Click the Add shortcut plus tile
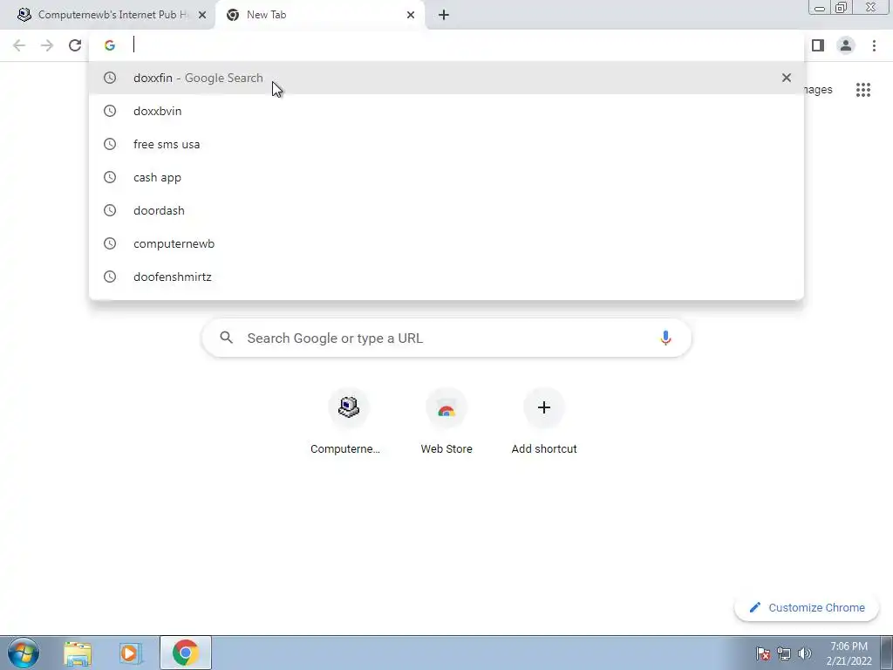Screen dimensions: 893x670 tap(544, 421)
